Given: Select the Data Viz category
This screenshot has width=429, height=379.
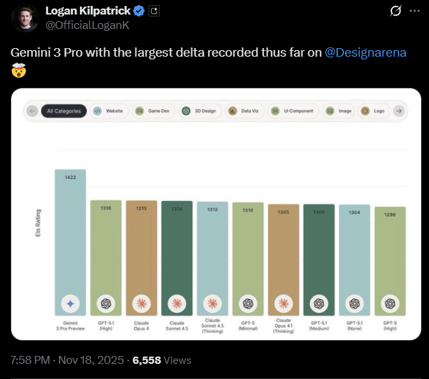Looking at the screenshot, I should pyautogui.click(x=245, y=111).
